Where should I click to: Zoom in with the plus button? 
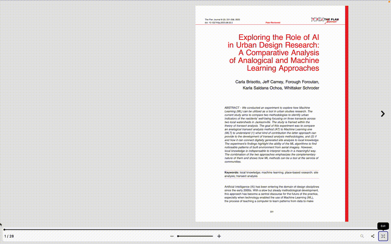pos(219,236)
